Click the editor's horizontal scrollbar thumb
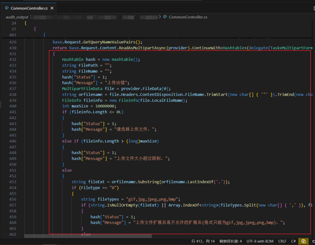315x245 pixels. click(x=88, y=236)
